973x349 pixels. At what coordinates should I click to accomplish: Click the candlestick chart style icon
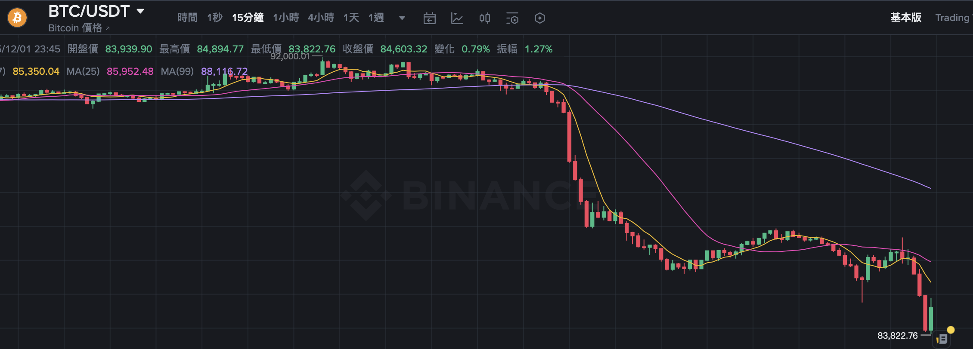(484, 18)
